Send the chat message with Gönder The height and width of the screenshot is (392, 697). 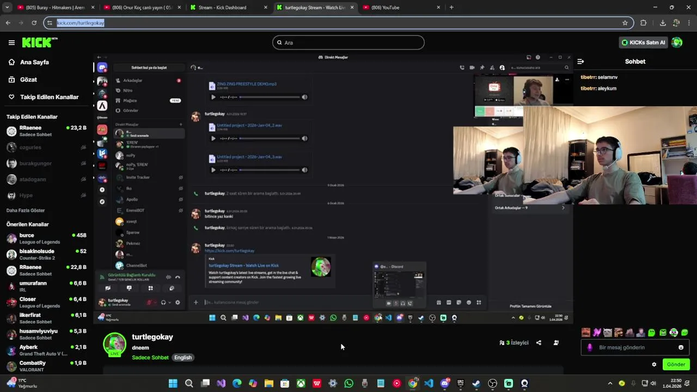pos(676,364)
